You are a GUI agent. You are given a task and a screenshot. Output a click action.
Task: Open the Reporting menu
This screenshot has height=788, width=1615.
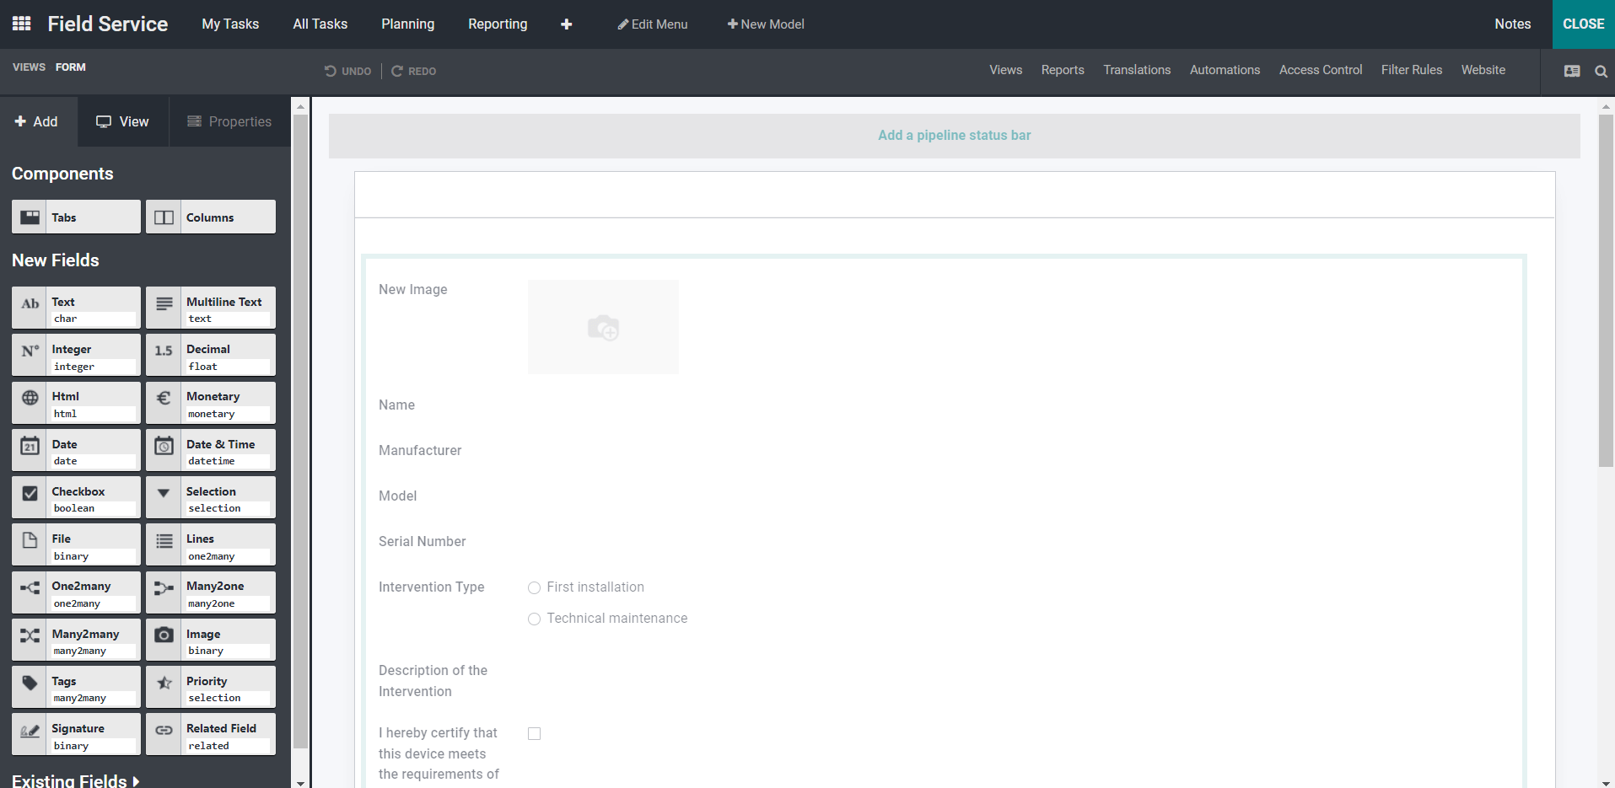pyautogui.click(x=498, y=24)
